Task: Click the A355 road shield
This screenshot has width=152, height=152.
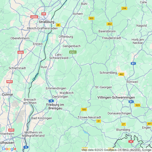Action: (34, 17)
